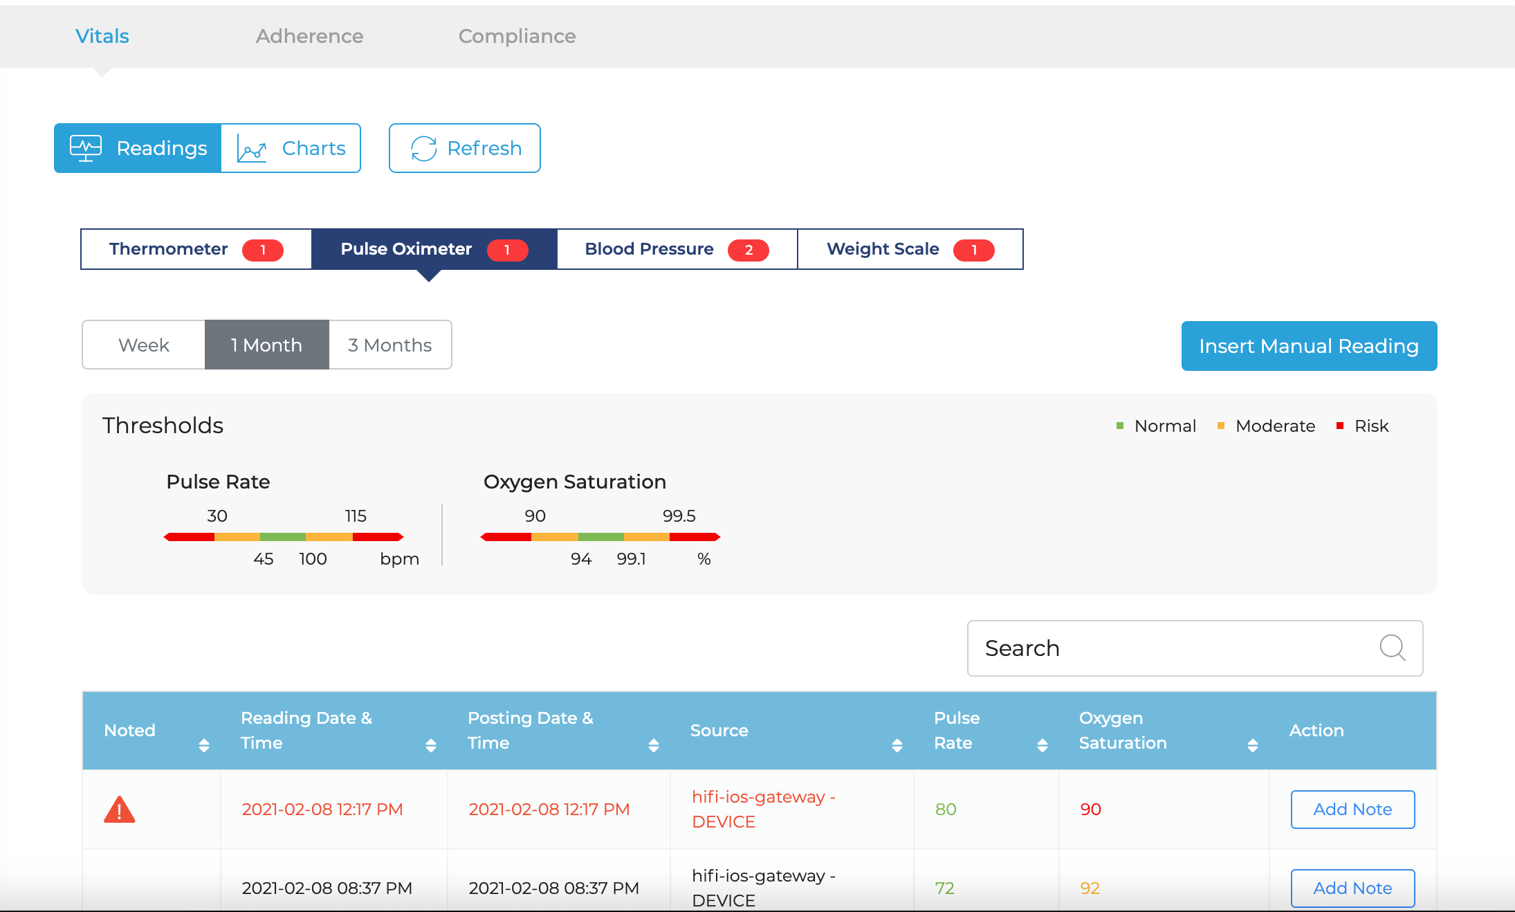This screenshot has width=1515, height=912.
Task: Click the Thermometer red alert badge
Action: pos(262,250)
